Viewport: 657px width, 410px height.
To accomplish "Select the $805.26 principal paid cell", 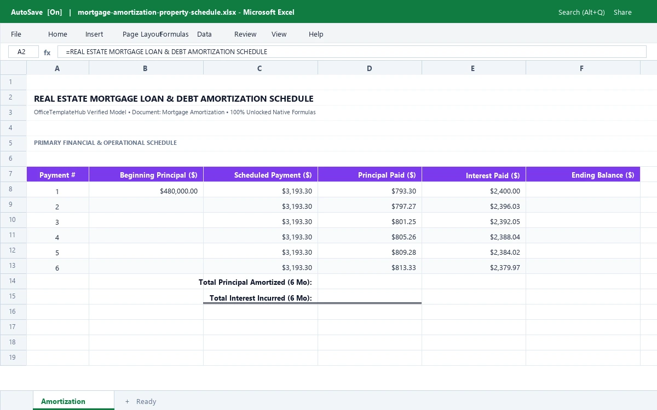I will 370,236.
